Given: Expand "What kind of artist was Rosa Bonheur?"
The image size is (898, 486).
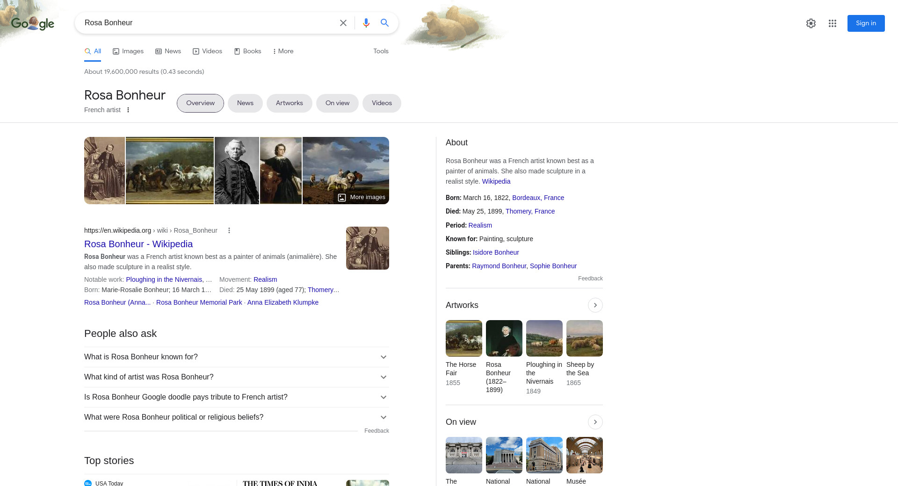Looking at the screenshot, I should point(236,377).
